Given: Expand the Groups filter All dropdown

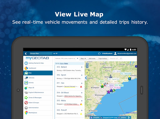Looking at the screenshot, I should tap(55, 53).
